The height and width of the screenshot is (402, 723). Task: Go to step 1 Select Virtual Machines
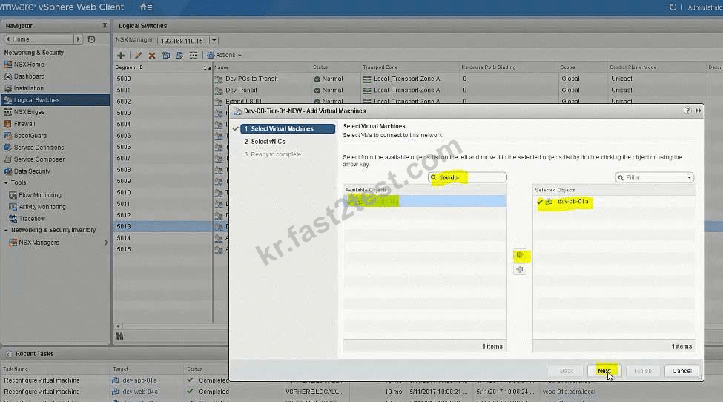(288, 128)
